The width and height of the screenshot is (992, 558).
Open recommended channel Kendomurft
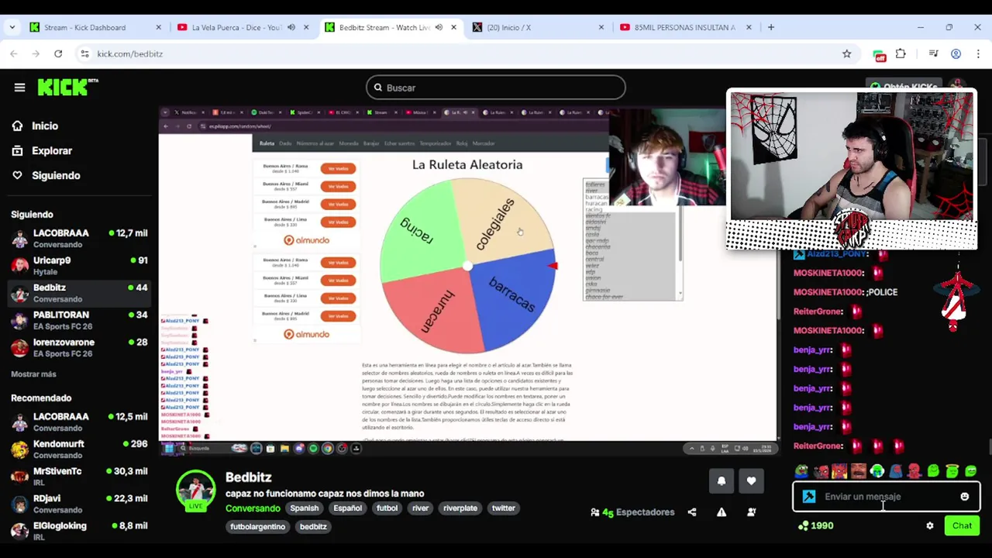point(79,449)
